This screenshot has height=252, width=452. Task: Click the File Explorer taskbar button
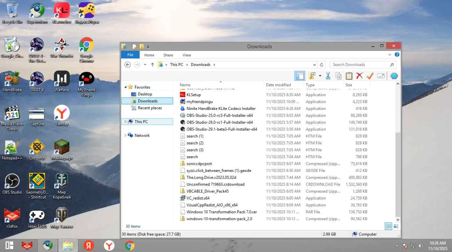(x=68, y=245)
